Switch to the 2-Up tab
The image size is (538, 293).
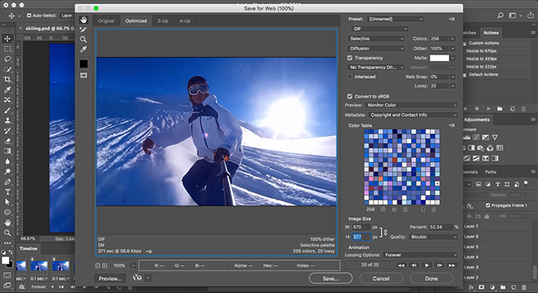tap(163, 21)
